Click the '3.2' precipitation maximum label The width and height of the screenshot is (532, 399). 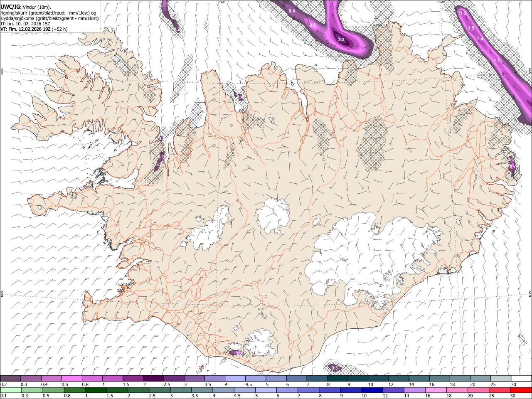click(x=342, y=40)
